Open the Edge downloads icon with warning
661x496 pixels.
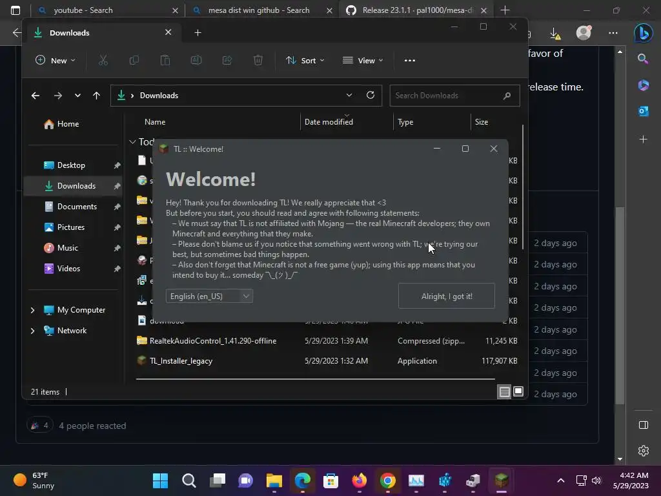(x=555, y=34)
